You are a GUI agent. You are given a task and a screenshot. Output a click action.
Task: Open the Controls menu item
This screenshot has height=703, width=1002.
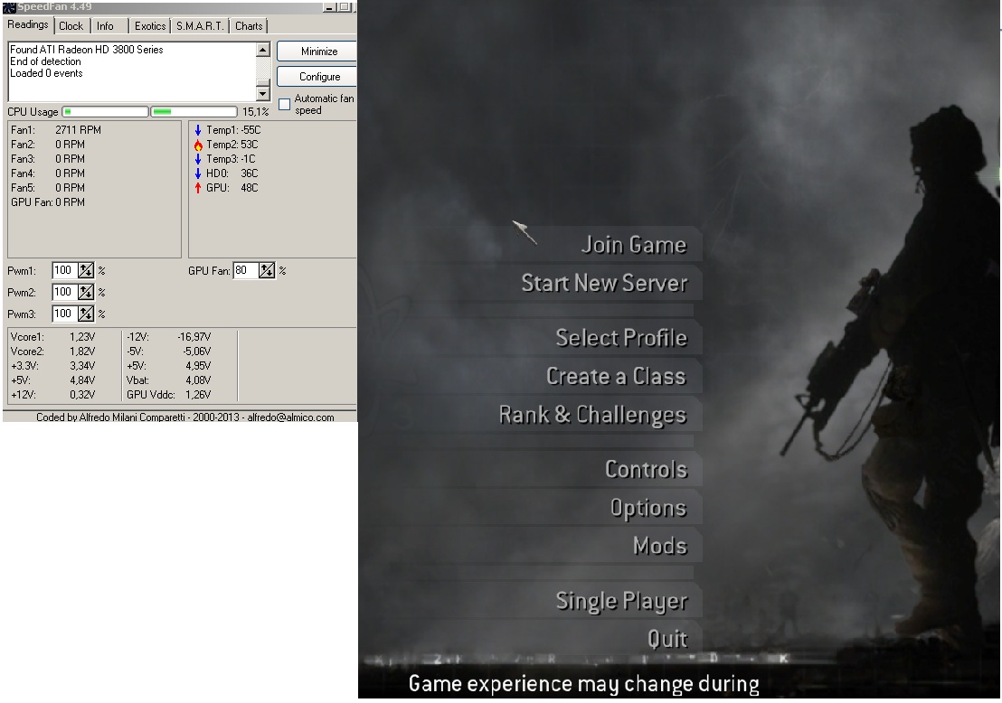click(x=646, y=469)
